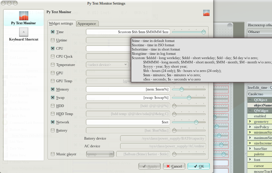Open Keyboard Shortcut settings page
Image resolution: width=272 pixels, height=173 pixels.
pyautogui.click(x=23, y=31)
